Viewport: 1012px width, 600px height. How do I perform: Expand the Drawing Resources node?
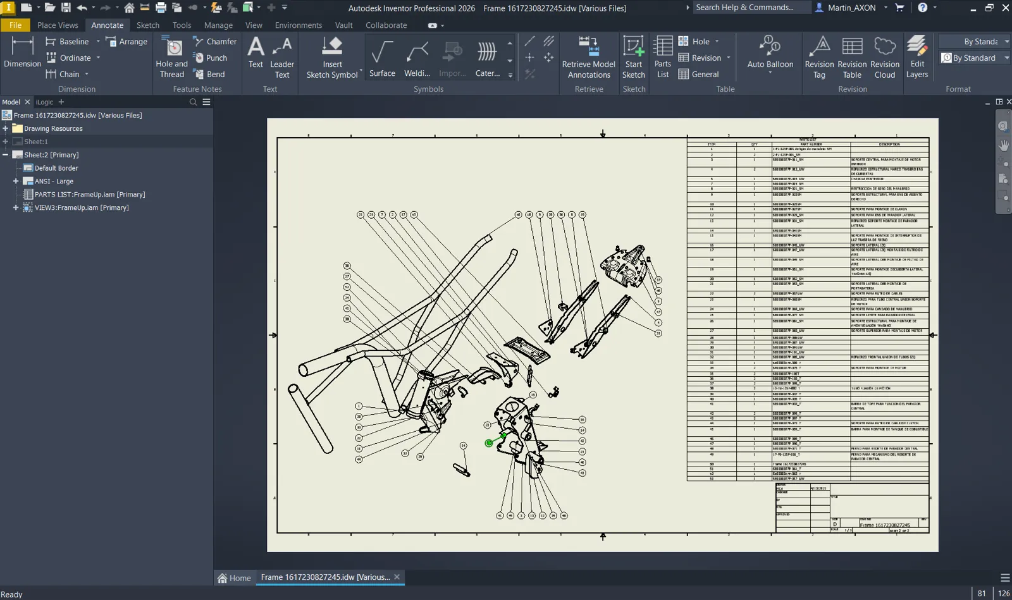pyautogui.click(x=6, y=128)
